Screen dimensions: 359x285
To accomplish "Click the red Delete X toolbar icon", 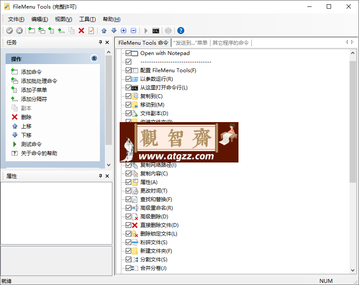I will [x=81, y=31].
